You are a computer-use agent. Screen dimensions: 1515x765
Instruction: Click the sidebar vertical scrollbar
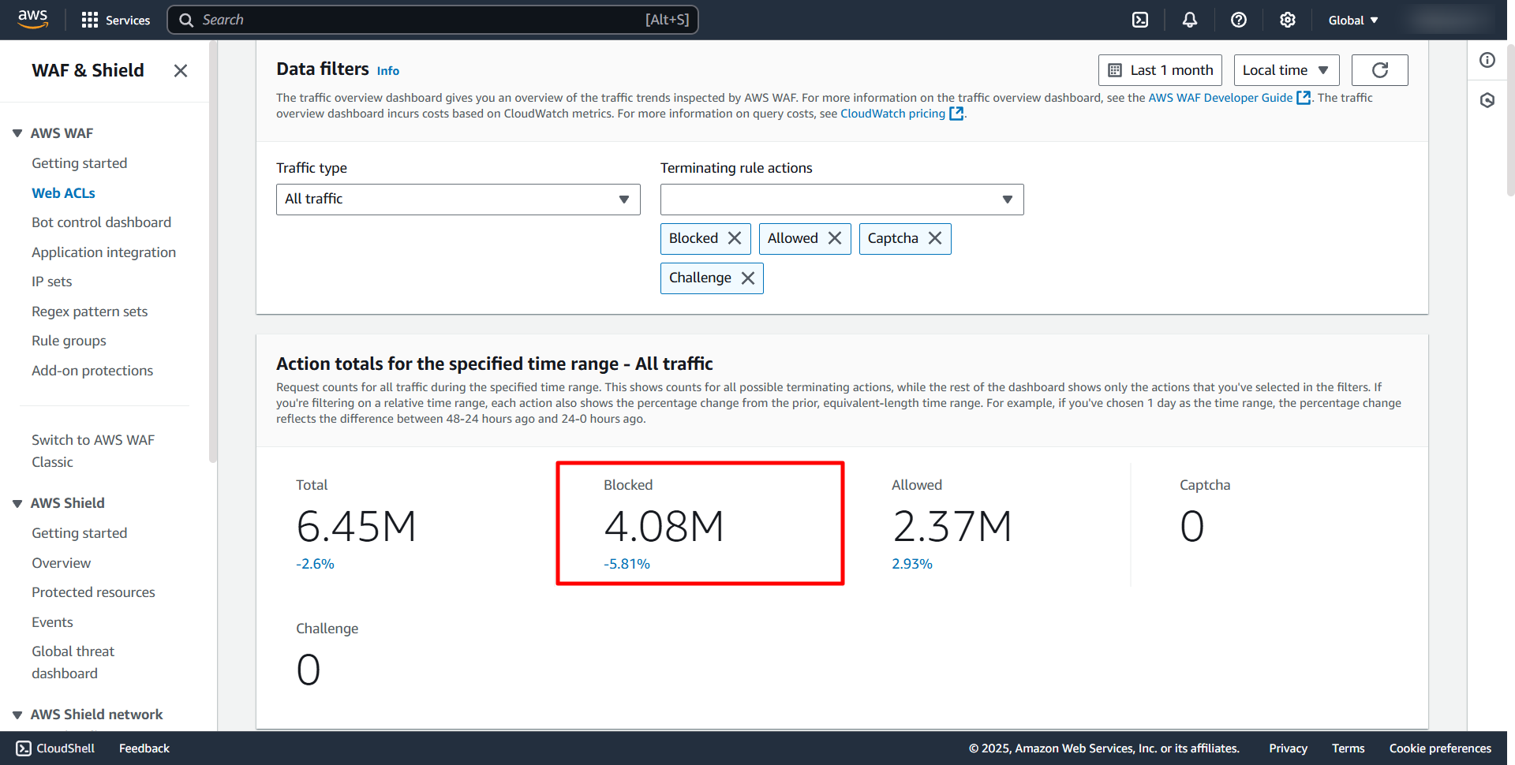212,252
